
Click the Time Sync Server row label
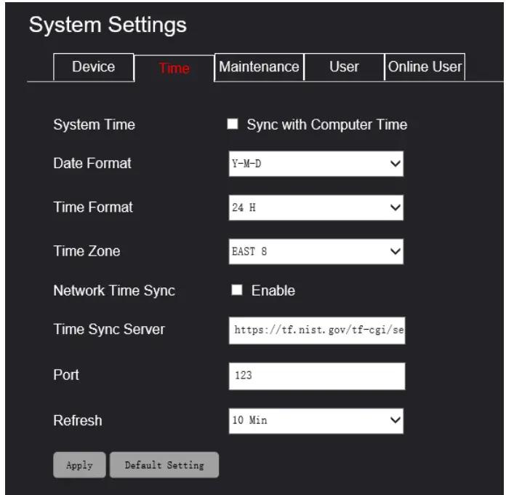tap(109, 329)
